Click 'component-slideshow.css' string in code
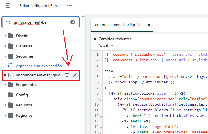This screenshot has width=208, height=134. click(138, 55)
